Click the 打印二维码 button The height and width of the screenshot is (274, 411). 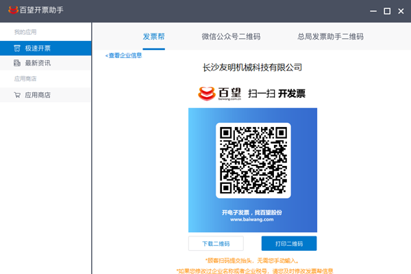pos(289,243)
